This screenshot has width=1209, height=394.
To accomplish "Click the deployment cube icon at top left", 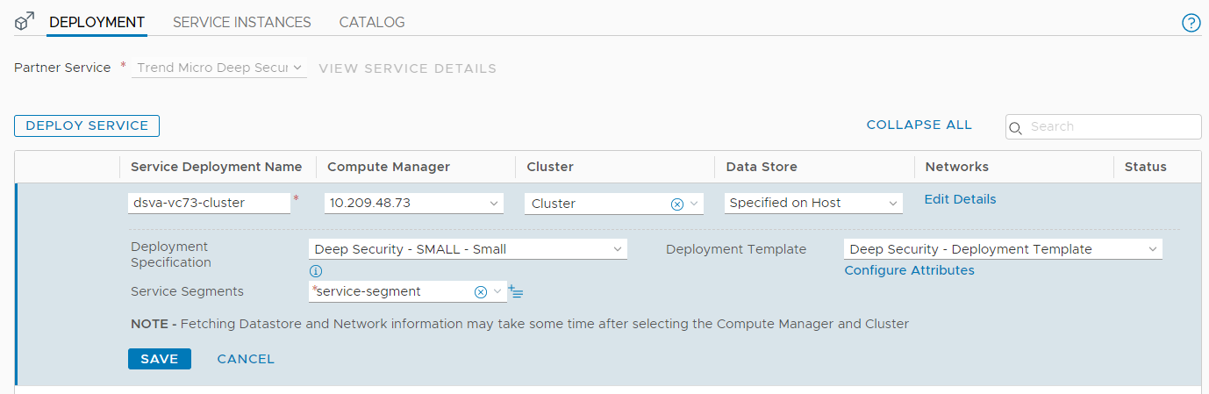I will [25, 22].
